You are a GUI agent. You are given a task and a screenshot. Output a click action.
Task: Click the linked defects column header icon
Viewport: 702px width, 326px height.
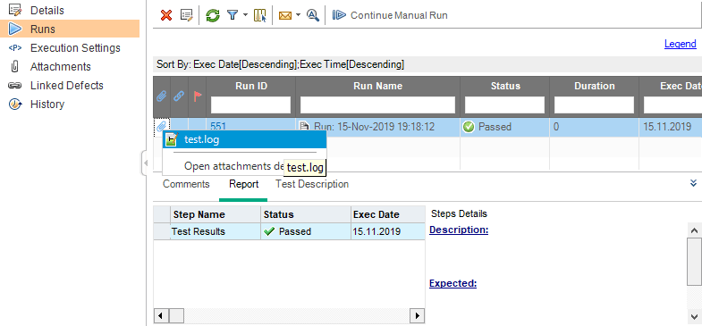pyautogui.click(x=179, y=96)
